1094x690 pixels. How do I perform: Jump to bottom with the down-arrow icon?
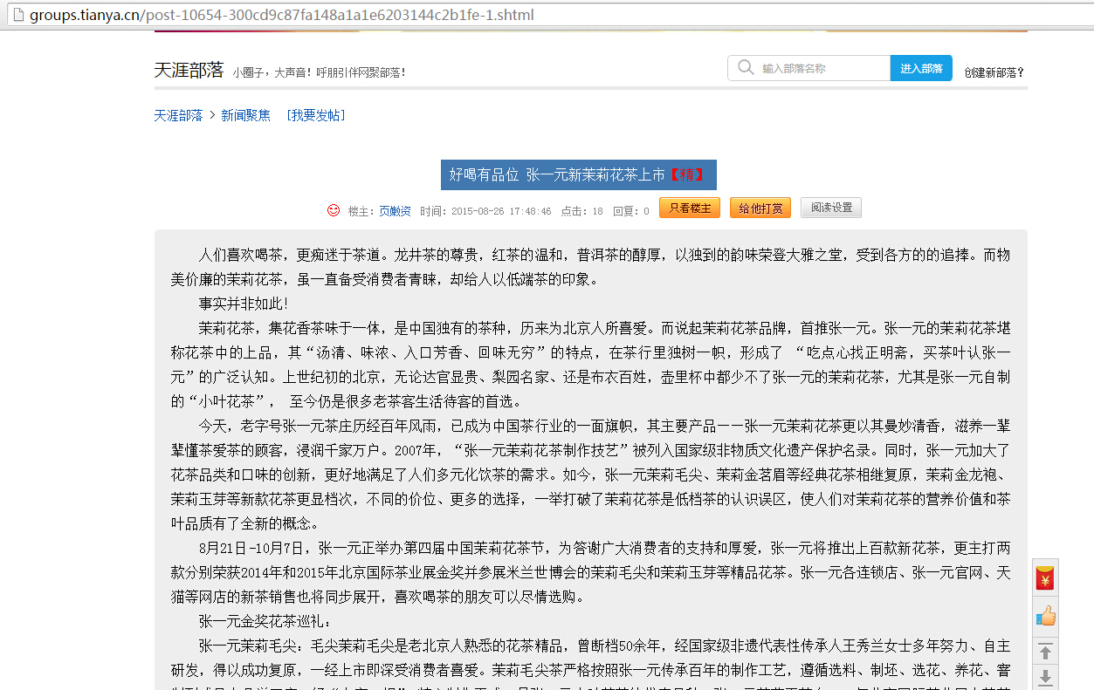[x=1045, y=677]
